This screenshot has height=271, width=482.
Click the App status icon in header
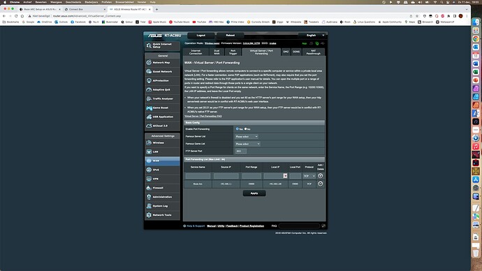coord(305,43)
